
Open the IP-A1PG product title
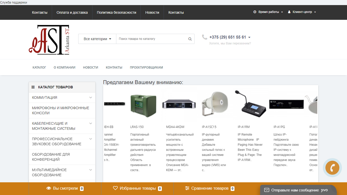279,127
